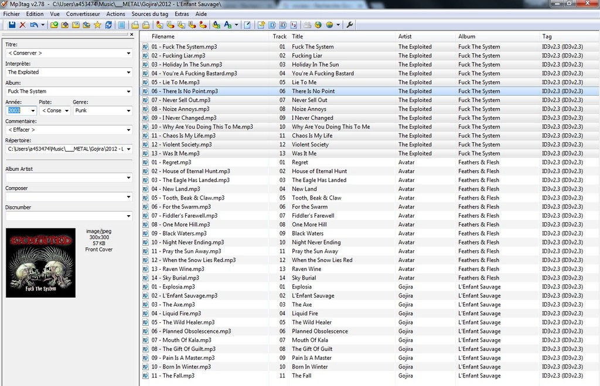This screenshot has width=600, height=386.
Task: Click the export icon with yellow arrow
Action: 261,25
